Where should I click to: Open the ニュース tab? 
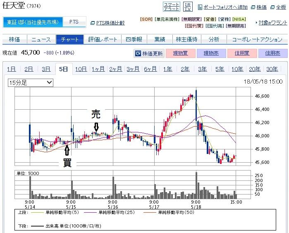coord(41,39)
